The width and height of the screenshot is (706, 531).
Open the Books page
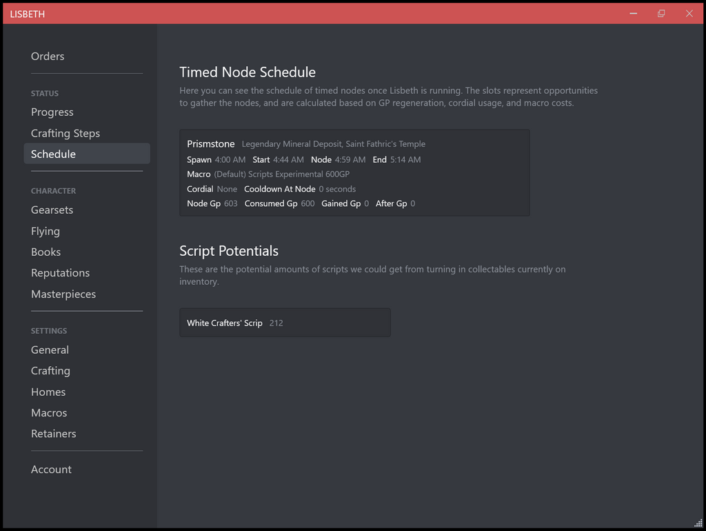(x=46, y=252)
